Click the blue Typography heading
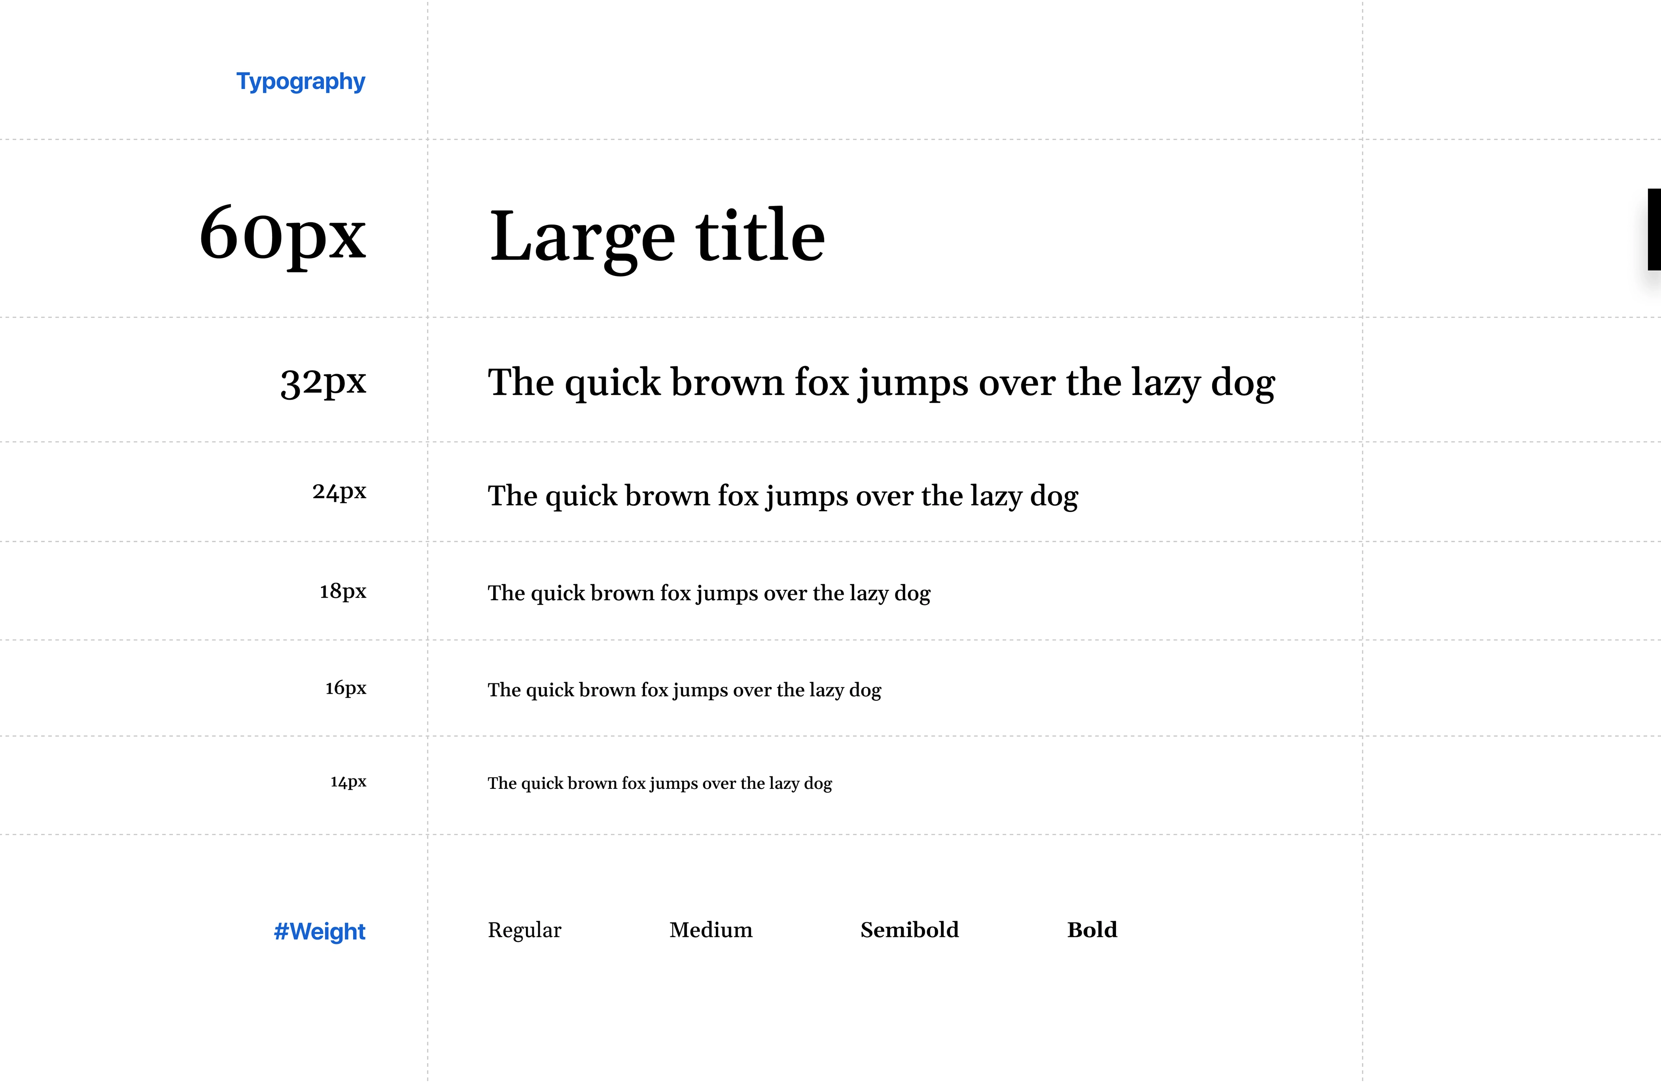This screenshot has height=1083, width=1661. click(300, 82)
